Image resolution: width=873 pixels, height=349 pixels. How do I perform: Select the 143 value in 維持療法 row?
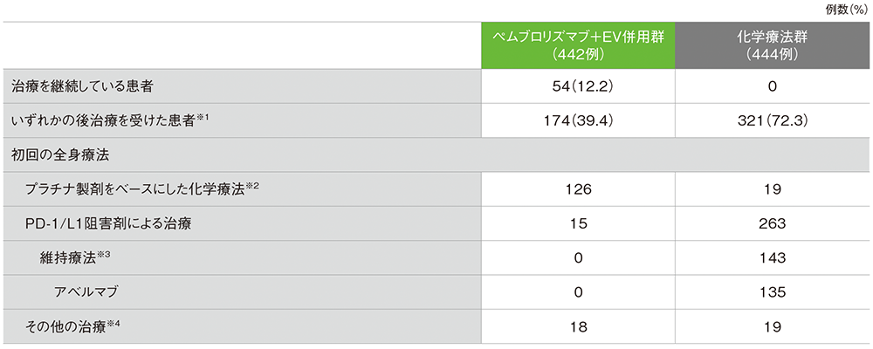[x=774, y=257]
